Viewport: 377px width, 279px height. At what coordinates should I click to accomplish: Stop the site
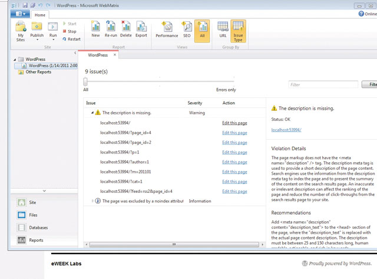tap(70, 31)
